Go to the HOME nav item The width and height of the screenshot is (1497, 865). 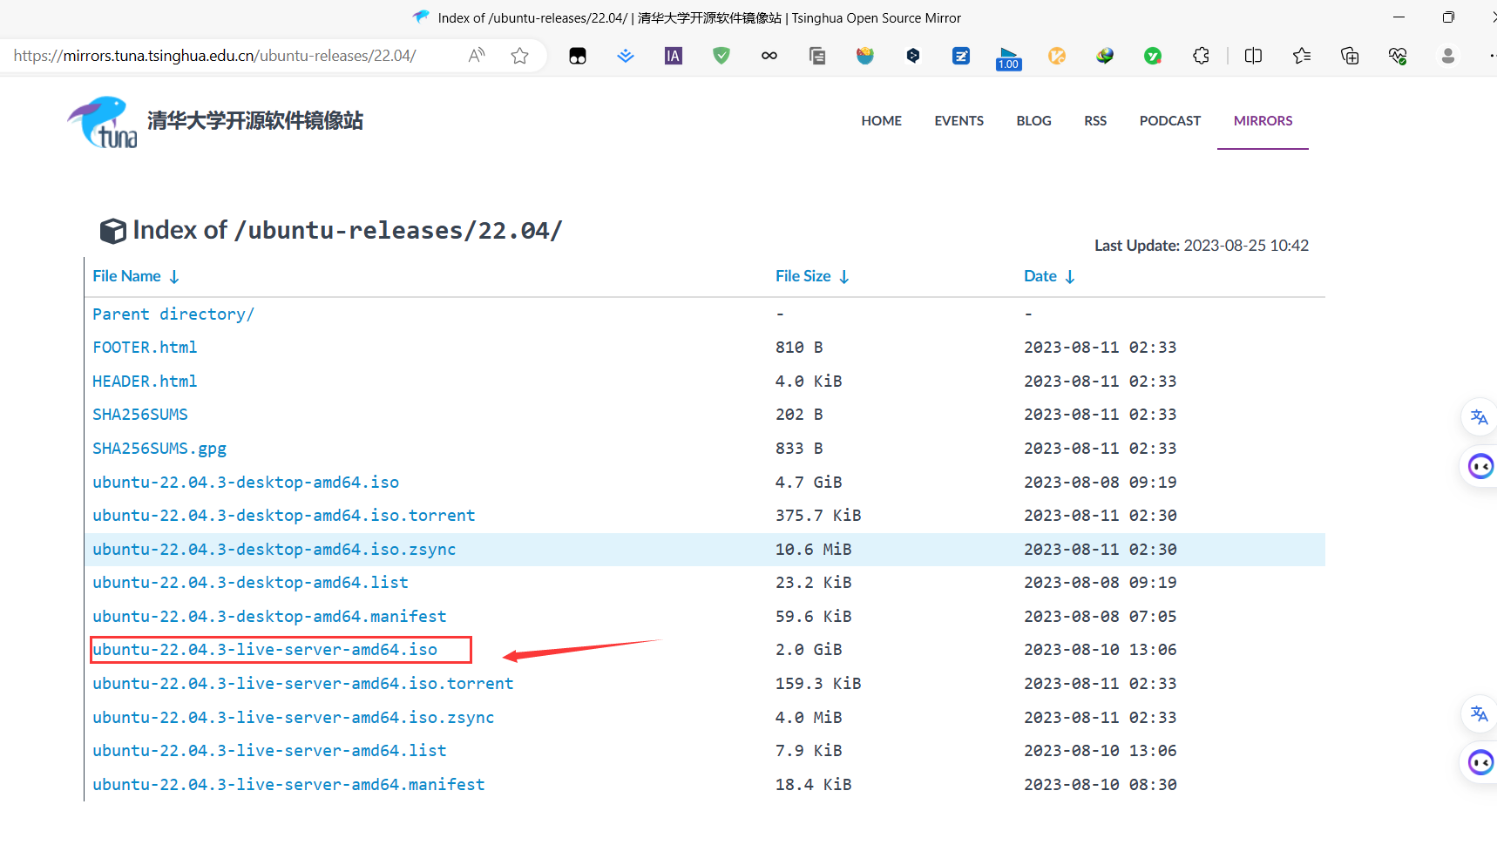point(882,121)
